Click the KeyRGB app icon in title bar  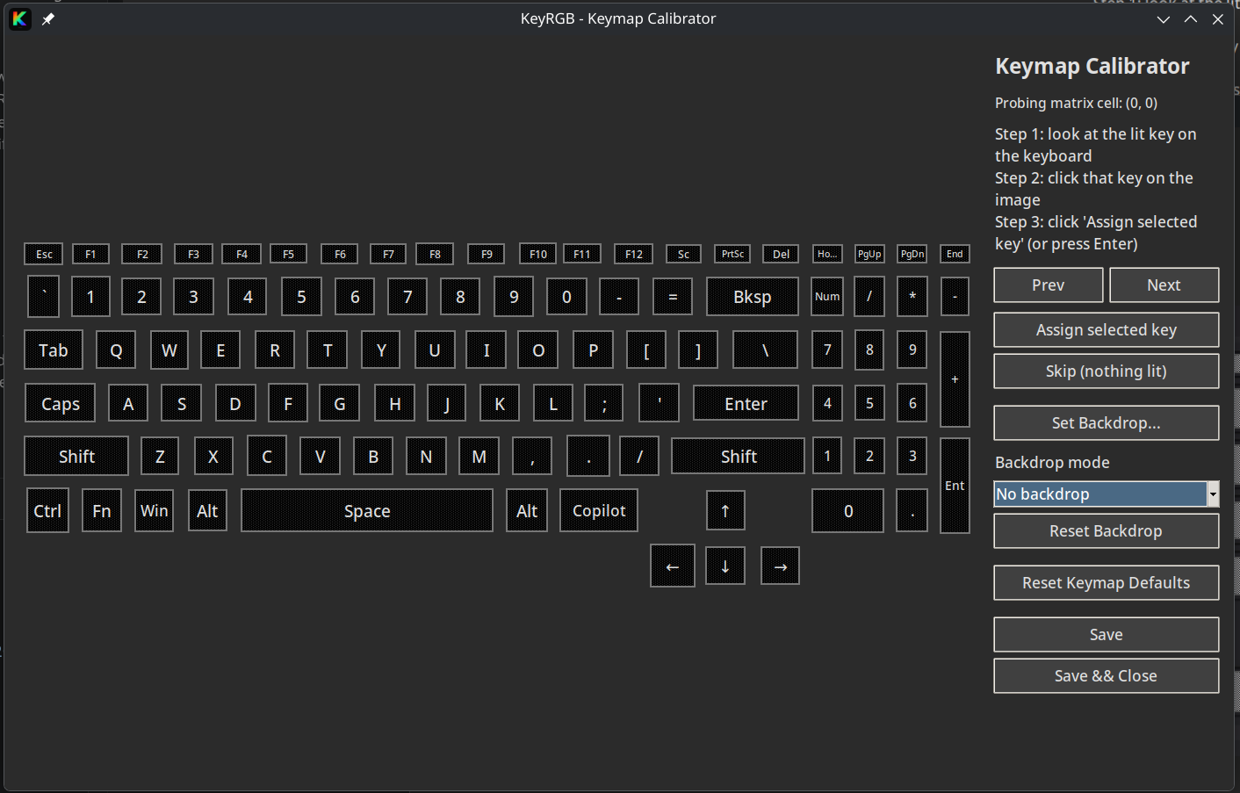pyautogui.click(x=19, y=18)
